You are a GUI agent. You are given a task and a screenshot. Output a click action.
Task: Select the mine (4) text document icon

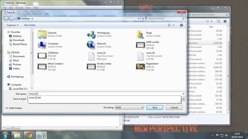[140, 56]
